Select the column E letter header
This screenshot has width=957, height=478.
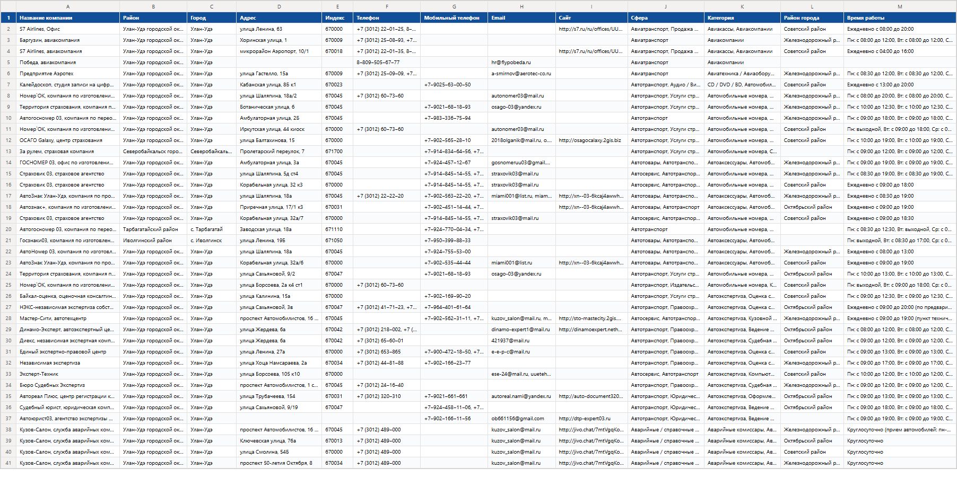pos(337,6)
